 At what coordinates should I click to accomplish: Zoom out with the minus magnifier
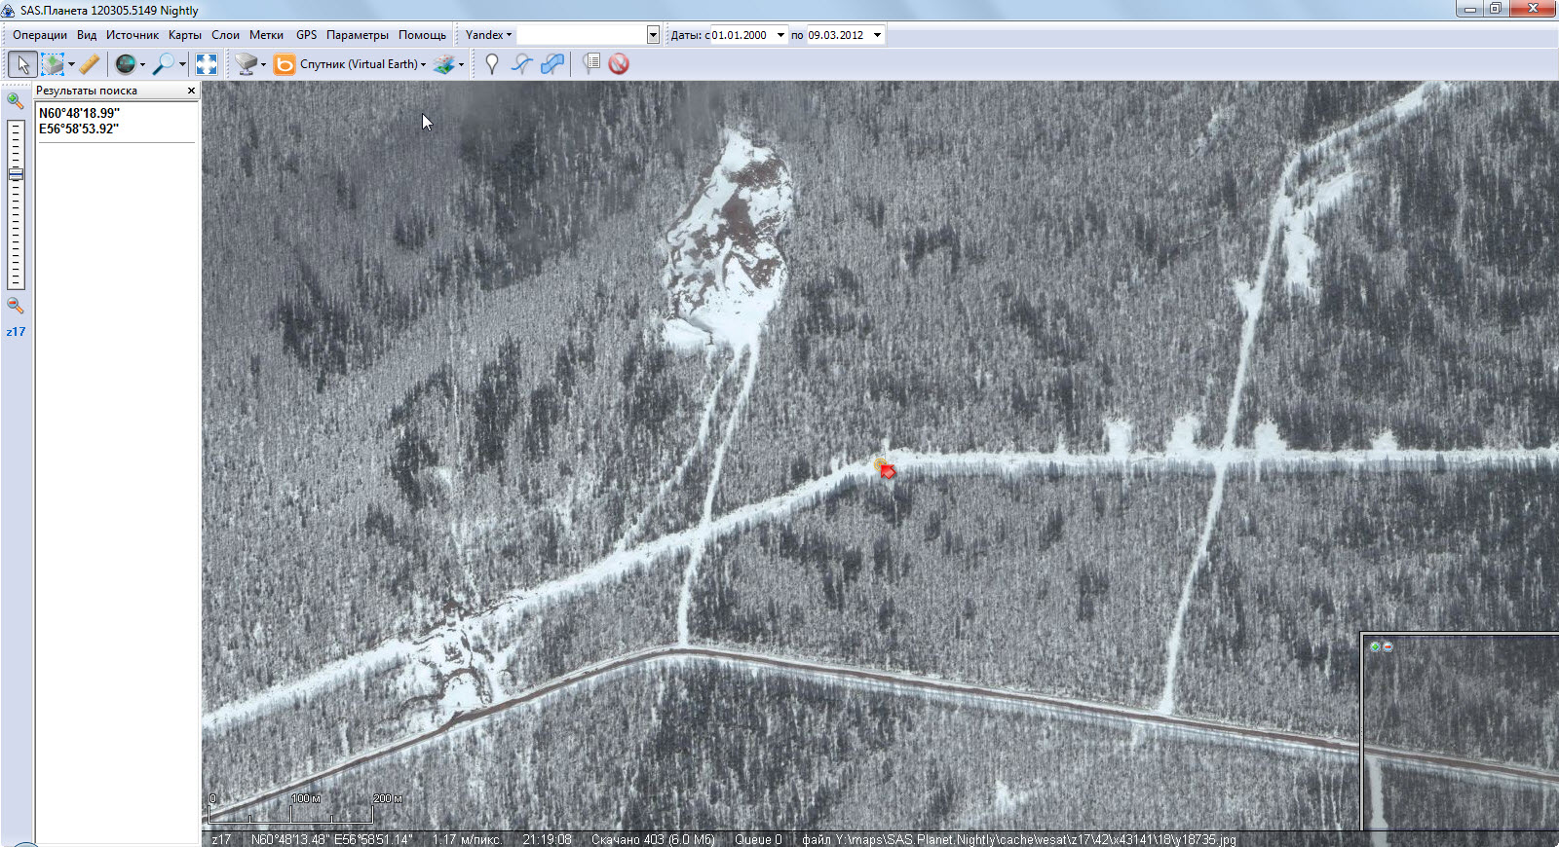point(15,306)
